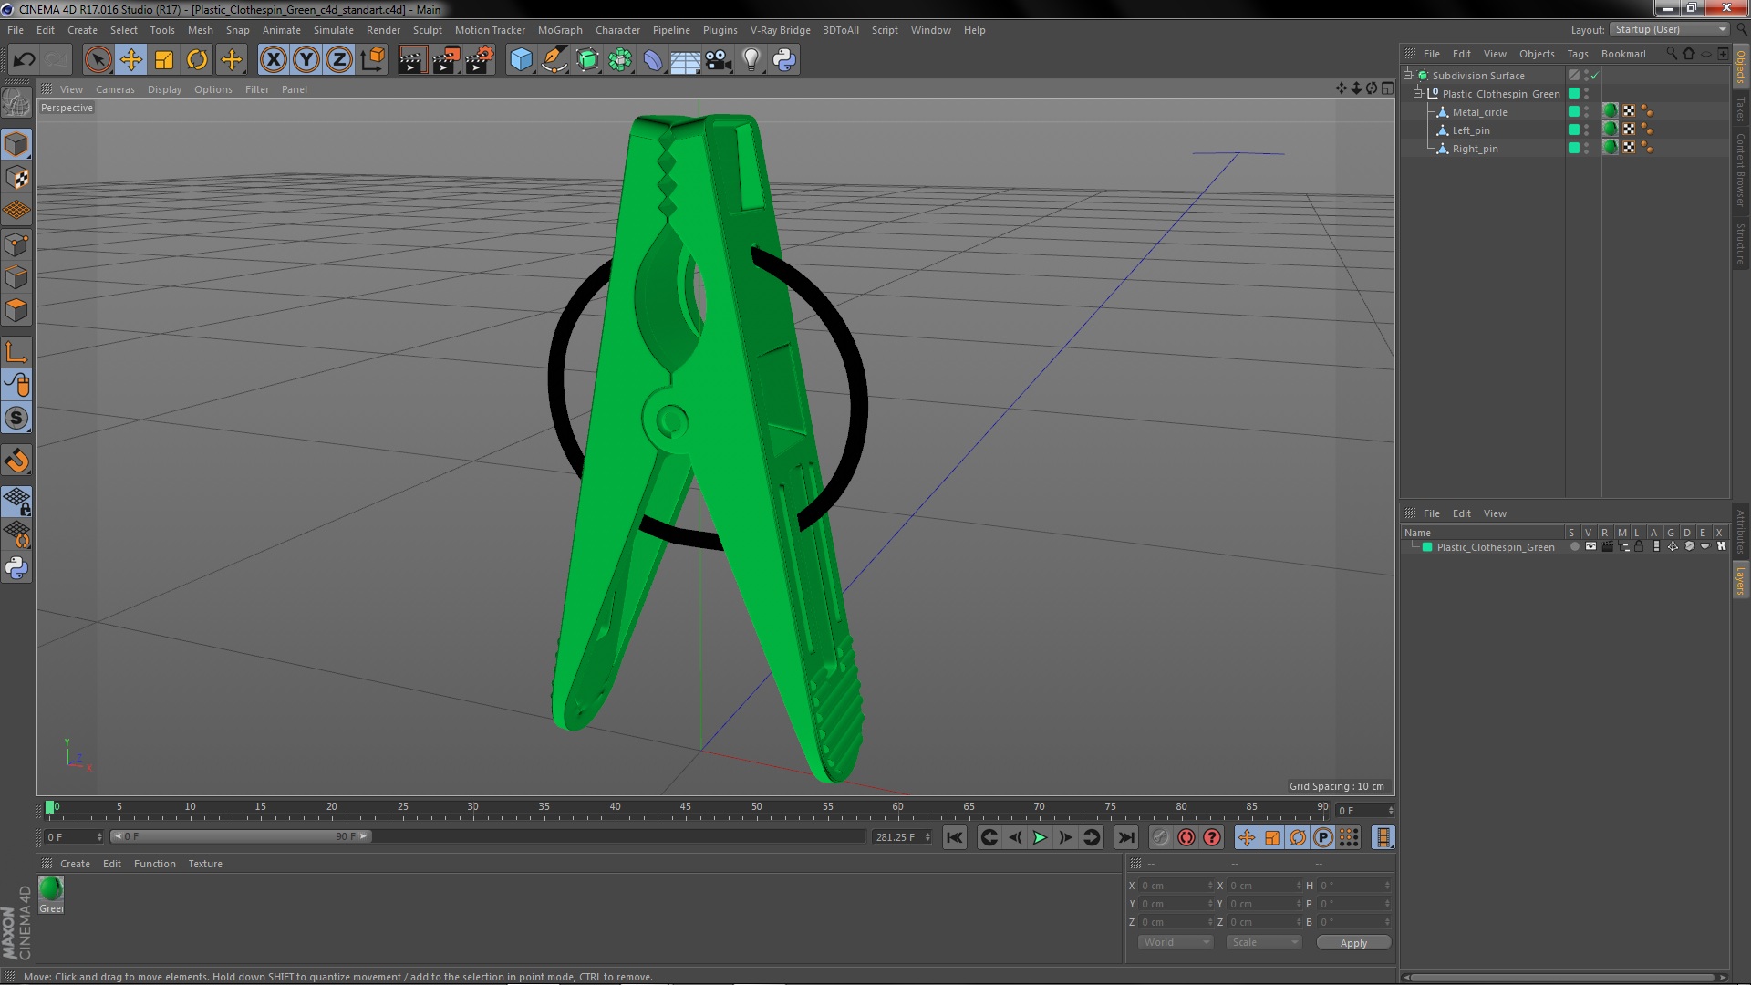Add a Subdivision Surface generator
This screenshot has width=1751, height=985.
click(x=587, y=60)
